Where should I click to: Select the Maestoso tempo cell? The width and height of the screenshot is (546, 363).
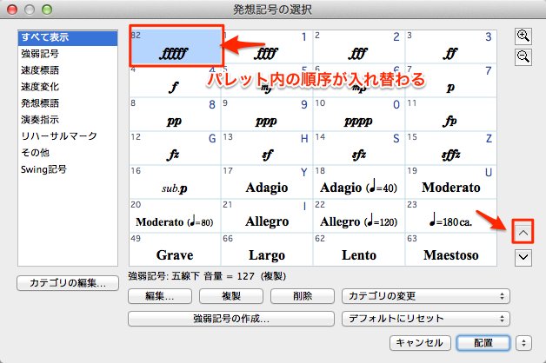coord(451,249)
